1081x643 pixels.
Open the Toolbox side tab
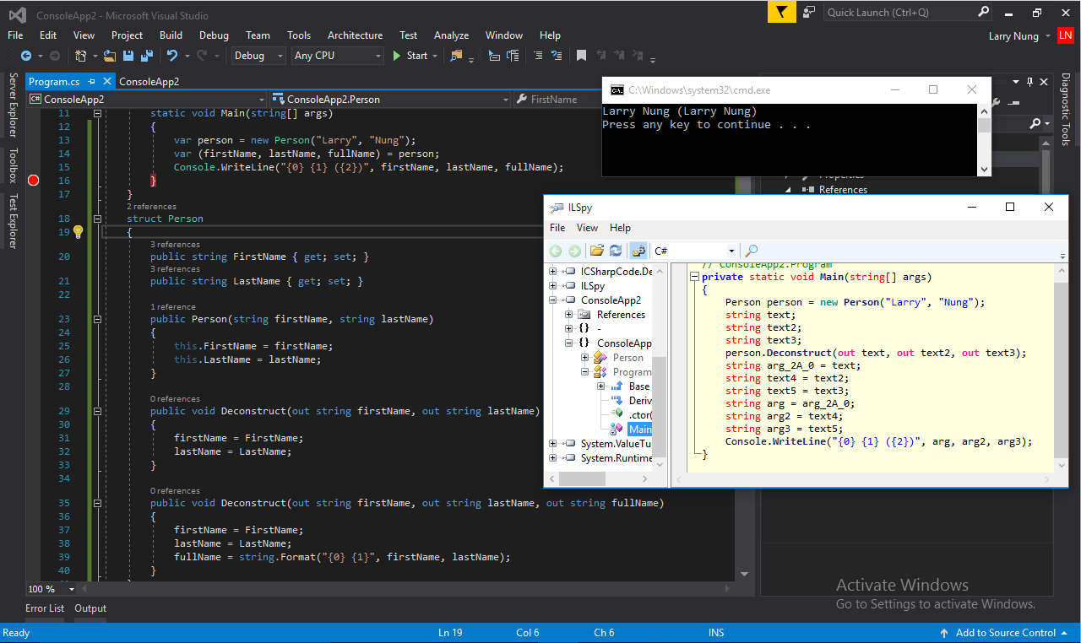pos(13,165)
